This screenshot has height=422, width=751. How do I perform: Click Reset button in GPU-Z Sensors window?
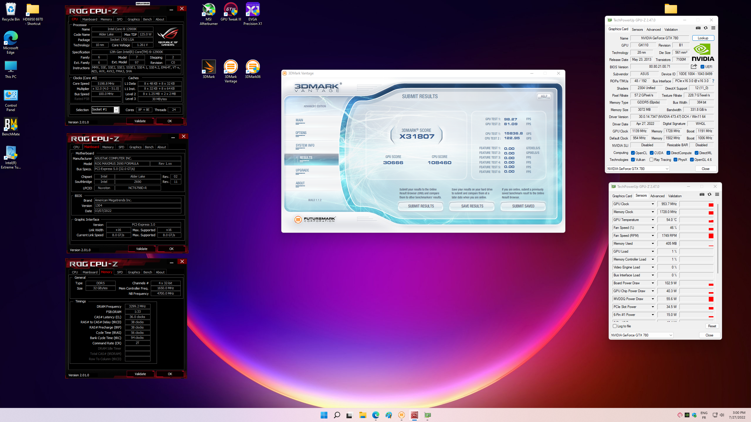(712, 326)
